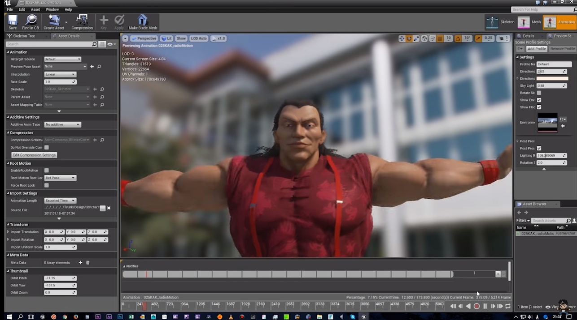Open the Asset menu

pos(35,9)
